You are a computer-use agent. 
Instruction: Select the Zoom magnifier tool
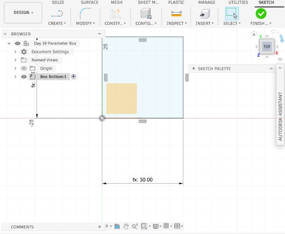135,226
